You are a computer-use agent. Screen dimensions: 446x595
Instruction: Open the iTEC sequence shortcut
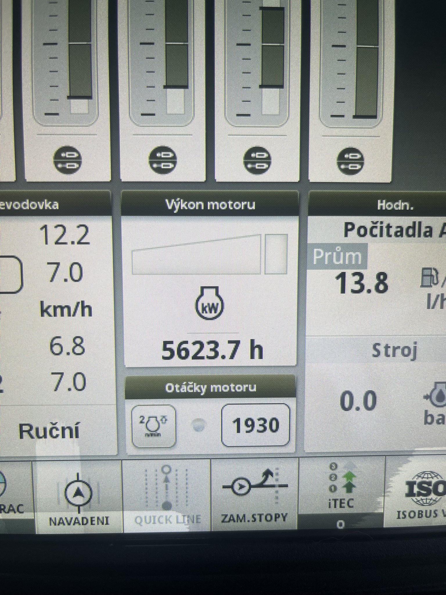(341, 494)
